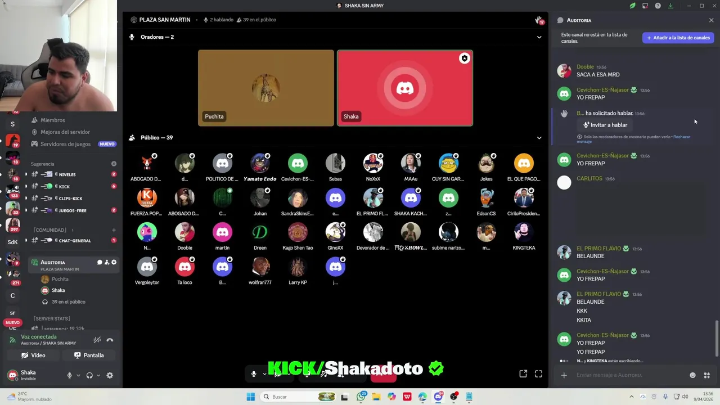
Task: Select Puchita in Auditoria channel list
Action: pyautogui.click(x=60, y=279)
